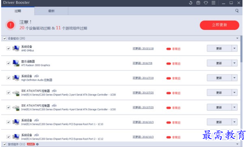The height and width of the screenshot is (147, 249).
Task: Click the signature mark on 2 port SATA row
Action: (x=54, y=91)
